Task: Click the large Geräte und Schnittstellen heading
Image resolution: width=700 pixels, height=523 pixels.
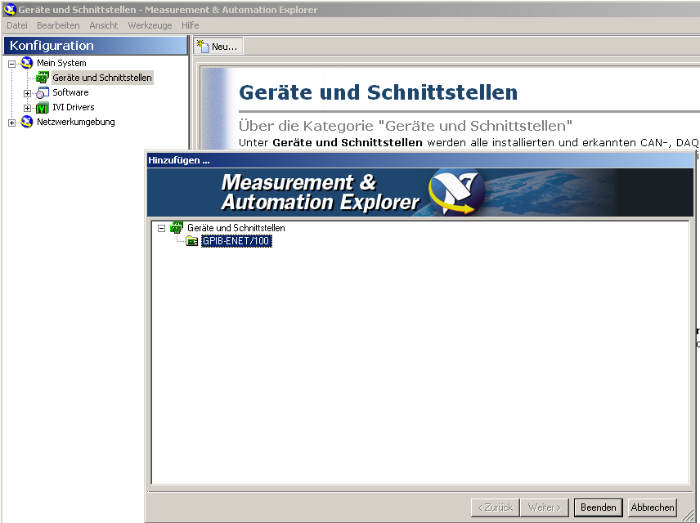Action: pyautogui.click(x=378, y=92)
